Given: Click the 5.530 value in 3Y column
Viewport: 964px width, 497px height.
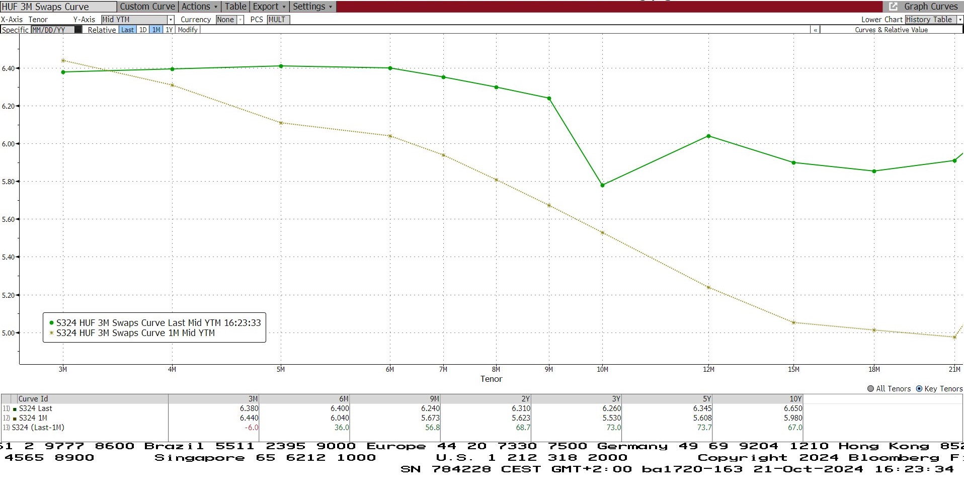Looking at the screenshot, I should click(612, 418).
